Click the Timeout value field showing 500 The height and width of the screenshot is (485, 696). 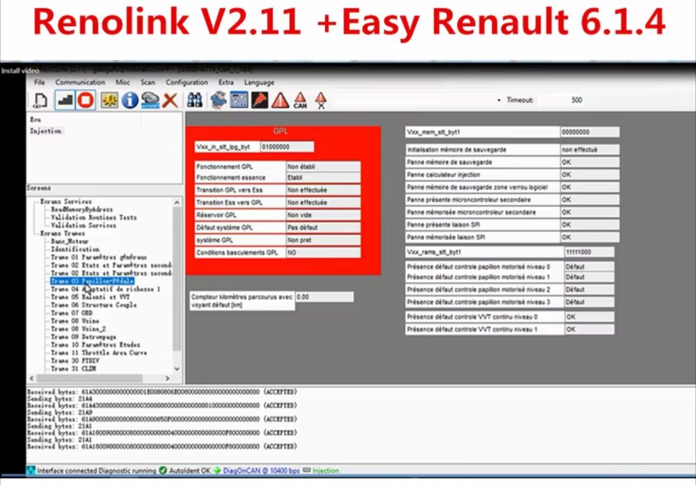click(576, 100)
